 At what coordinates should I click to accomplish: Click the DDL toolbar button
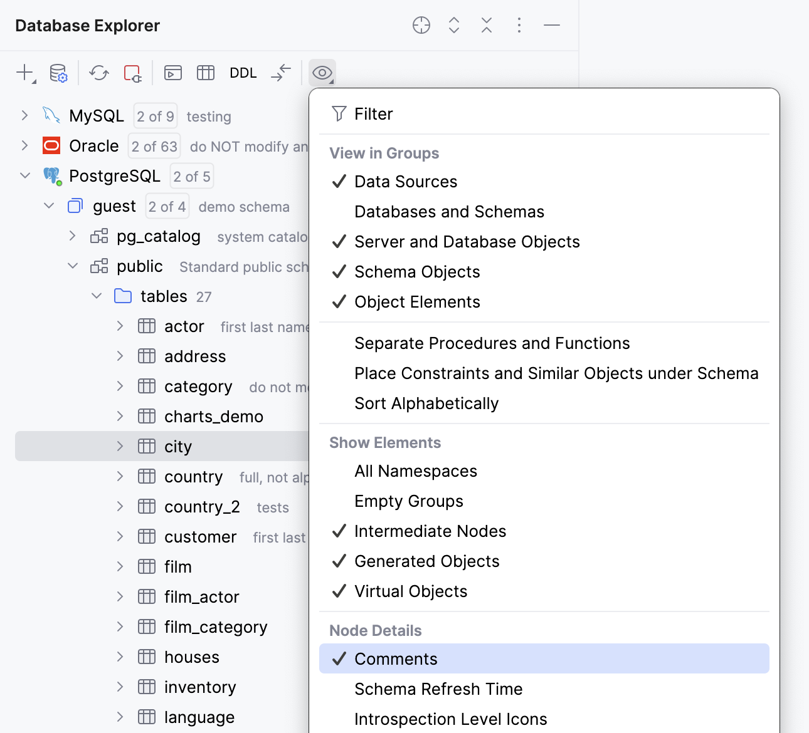(243, 73)
